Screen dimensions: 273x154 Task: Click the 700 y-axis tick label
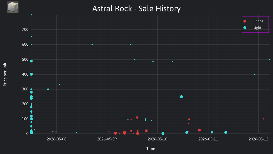(25, 29)
